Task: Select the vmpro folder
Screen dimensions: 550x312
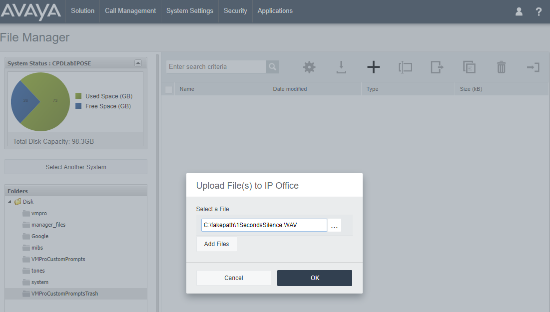Action: pos(39,213)
